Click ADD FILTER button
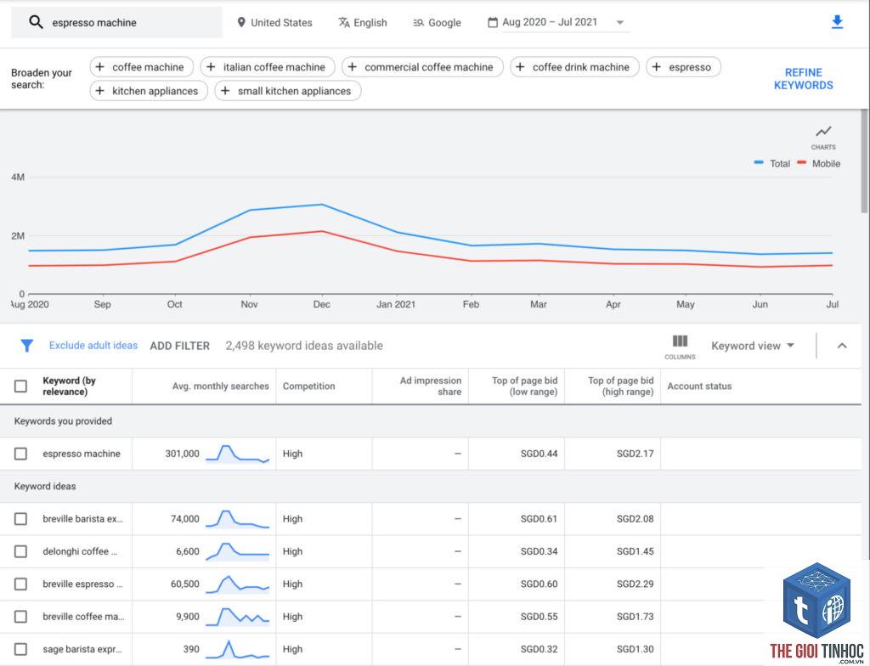This screenshot has height=666, width=870. click(x=180, y=346)
